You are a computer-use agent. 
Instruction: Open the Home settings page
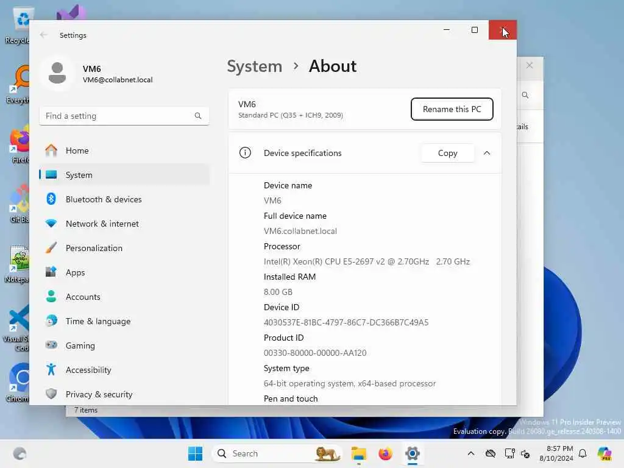[x=124, y=151]
